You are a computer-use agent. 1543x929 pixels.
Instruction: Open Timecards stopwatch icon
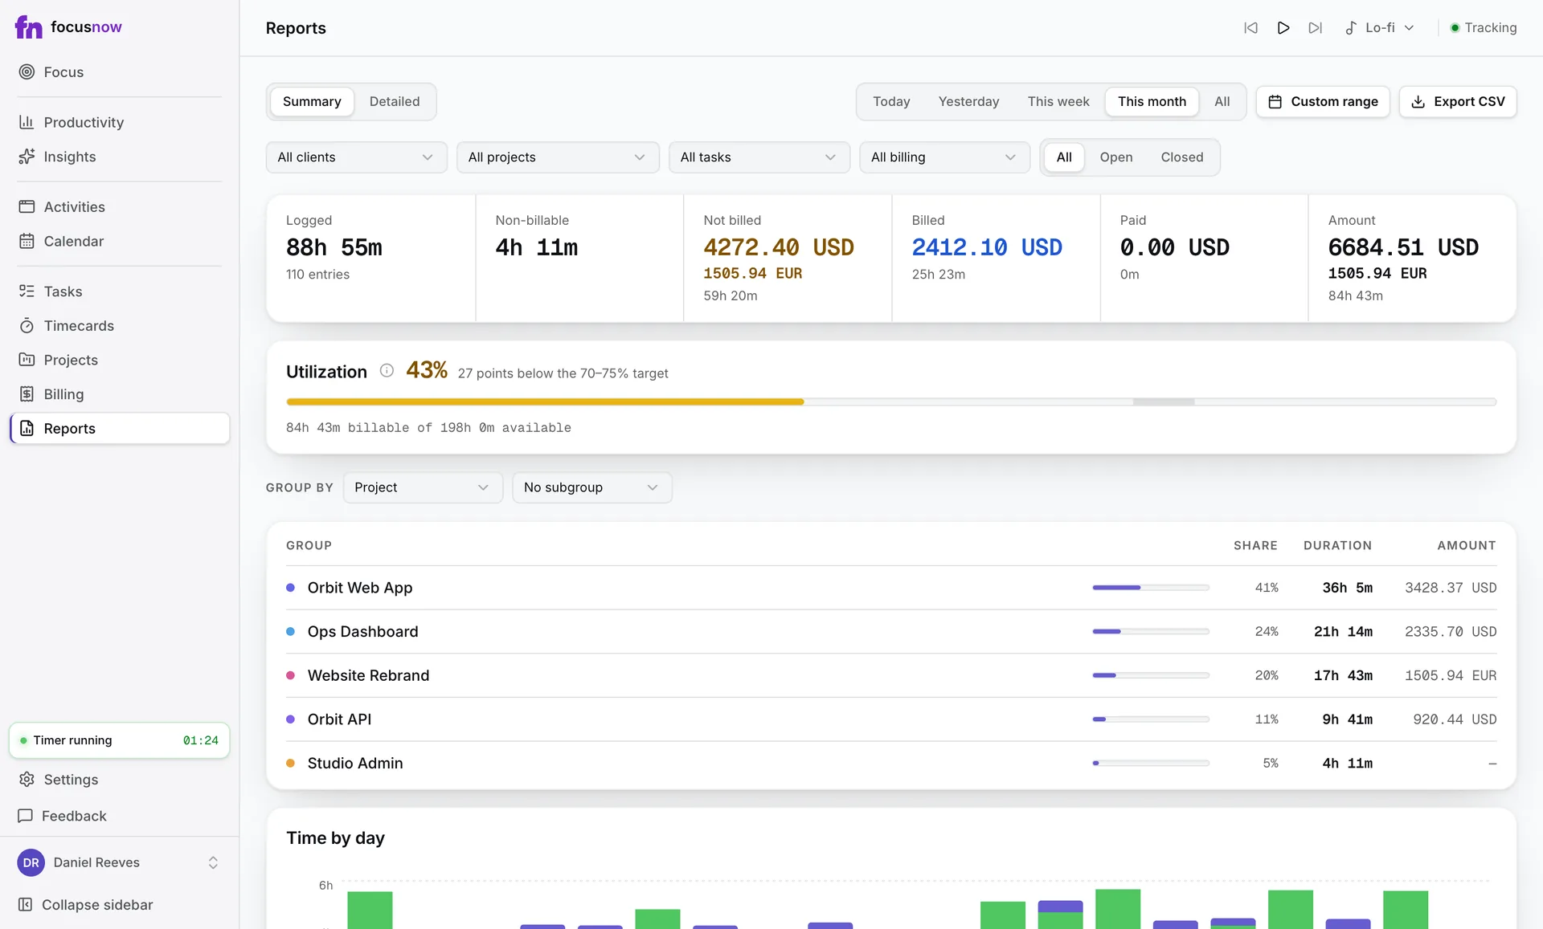[27, 326]
